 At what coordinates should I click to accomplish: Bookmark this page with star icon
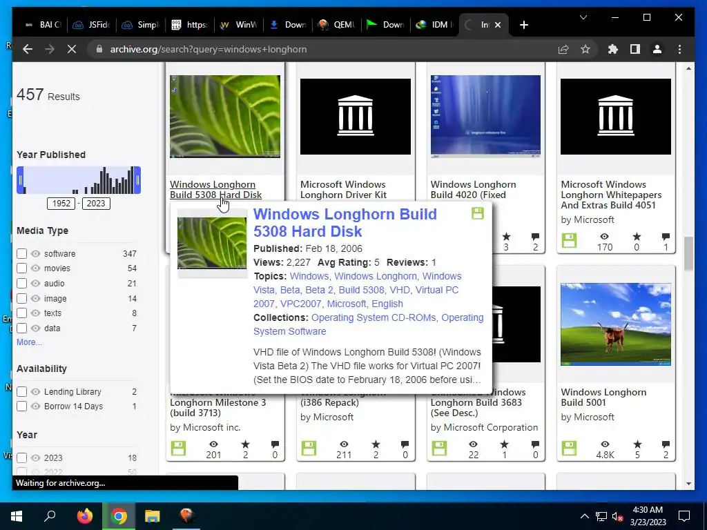585,49
